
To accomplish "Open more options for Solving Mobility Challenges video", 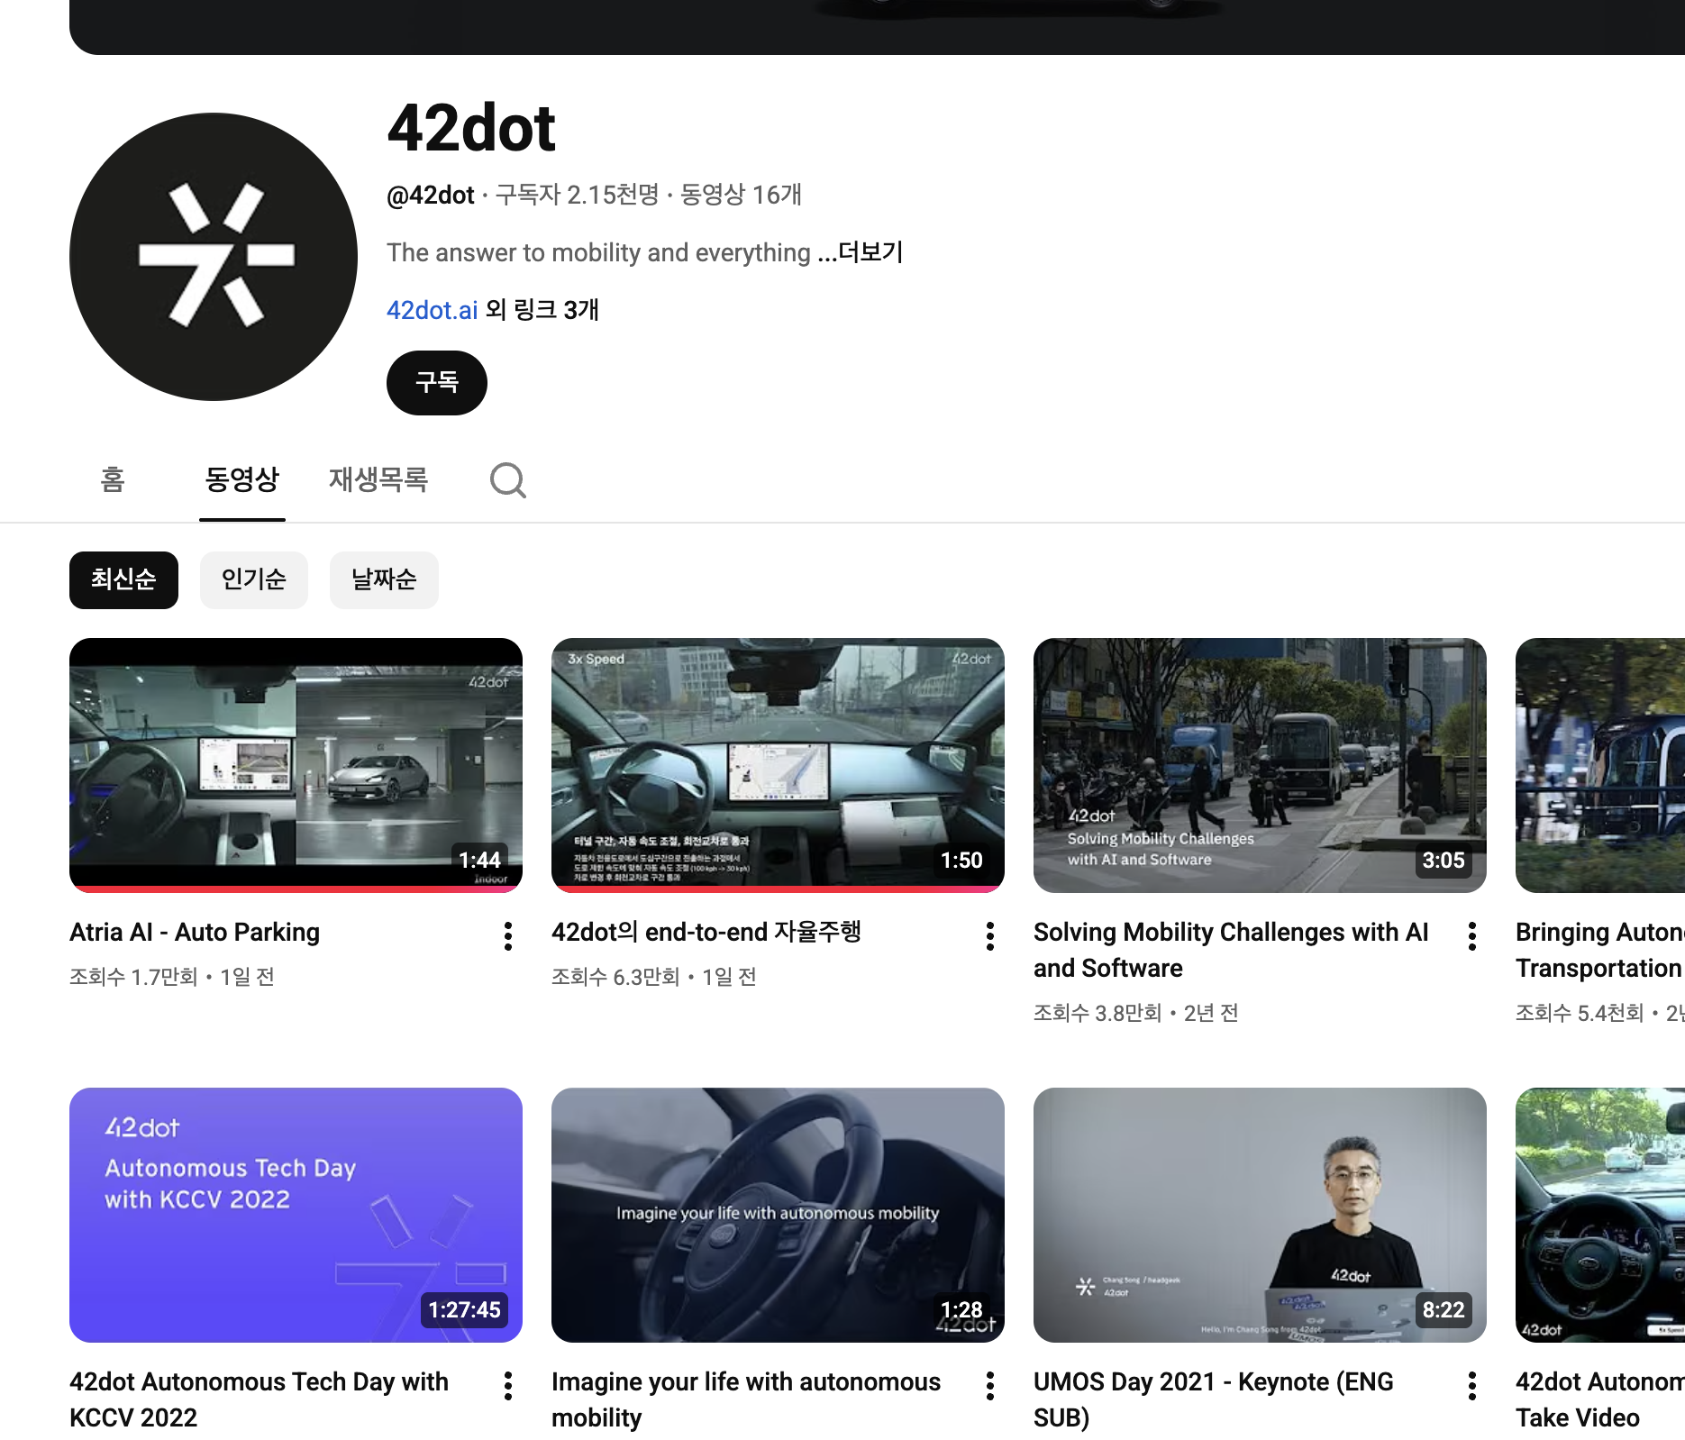I will (x=1472, y=936).
